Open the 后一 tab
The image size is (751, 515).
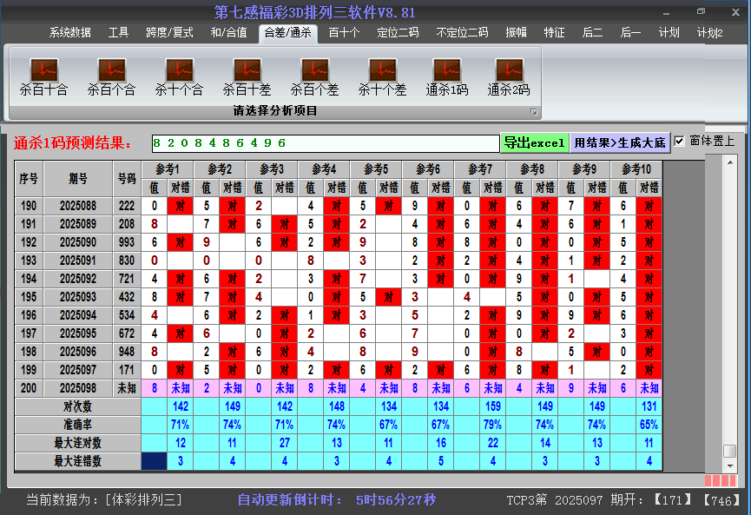(x=630, y=33)
